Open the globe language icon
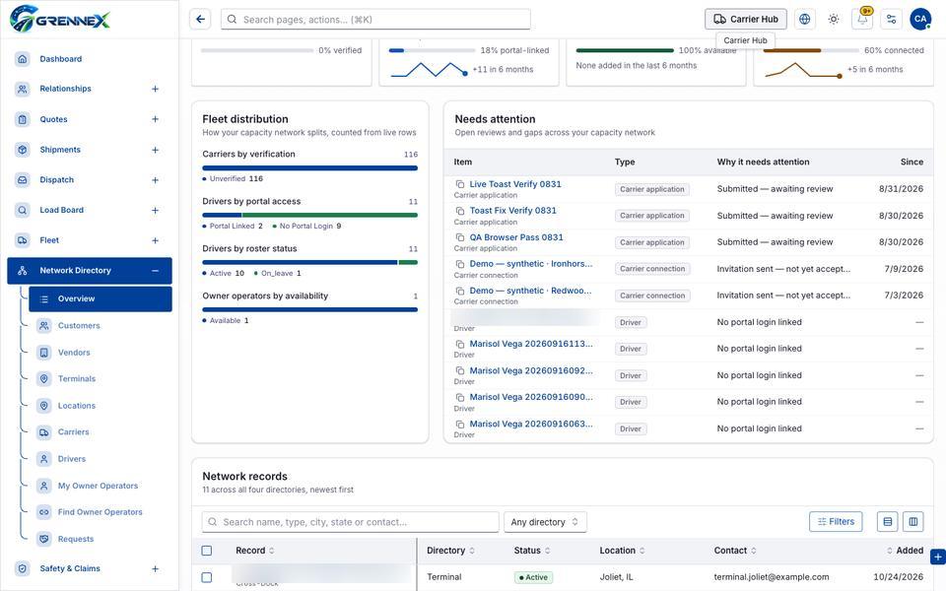The image size is (946, 591). click(804, 20)
